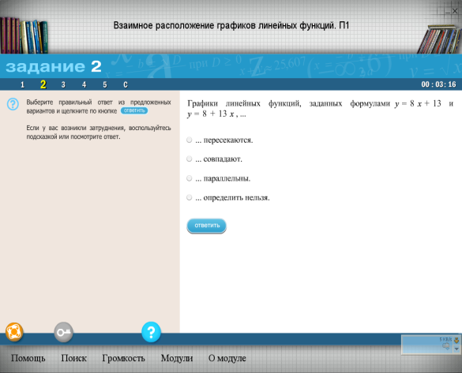
Task: Click the orange download icon in speed widget
Action: [456, 341]
